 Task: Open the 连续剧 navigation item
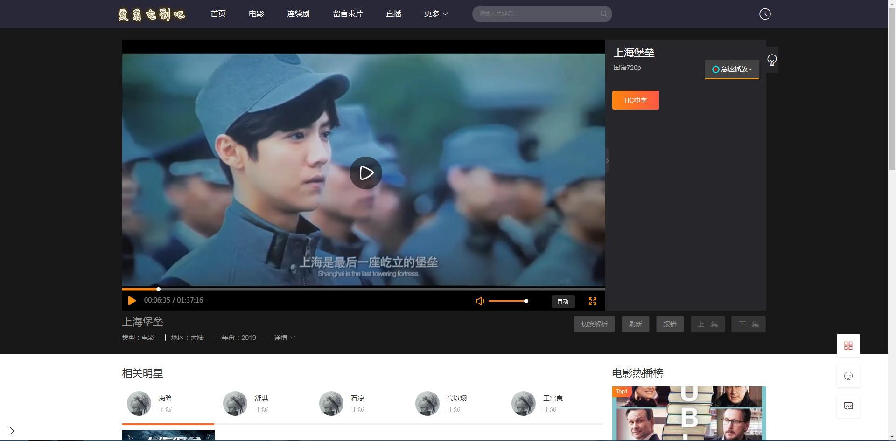[x=298, y=14]
